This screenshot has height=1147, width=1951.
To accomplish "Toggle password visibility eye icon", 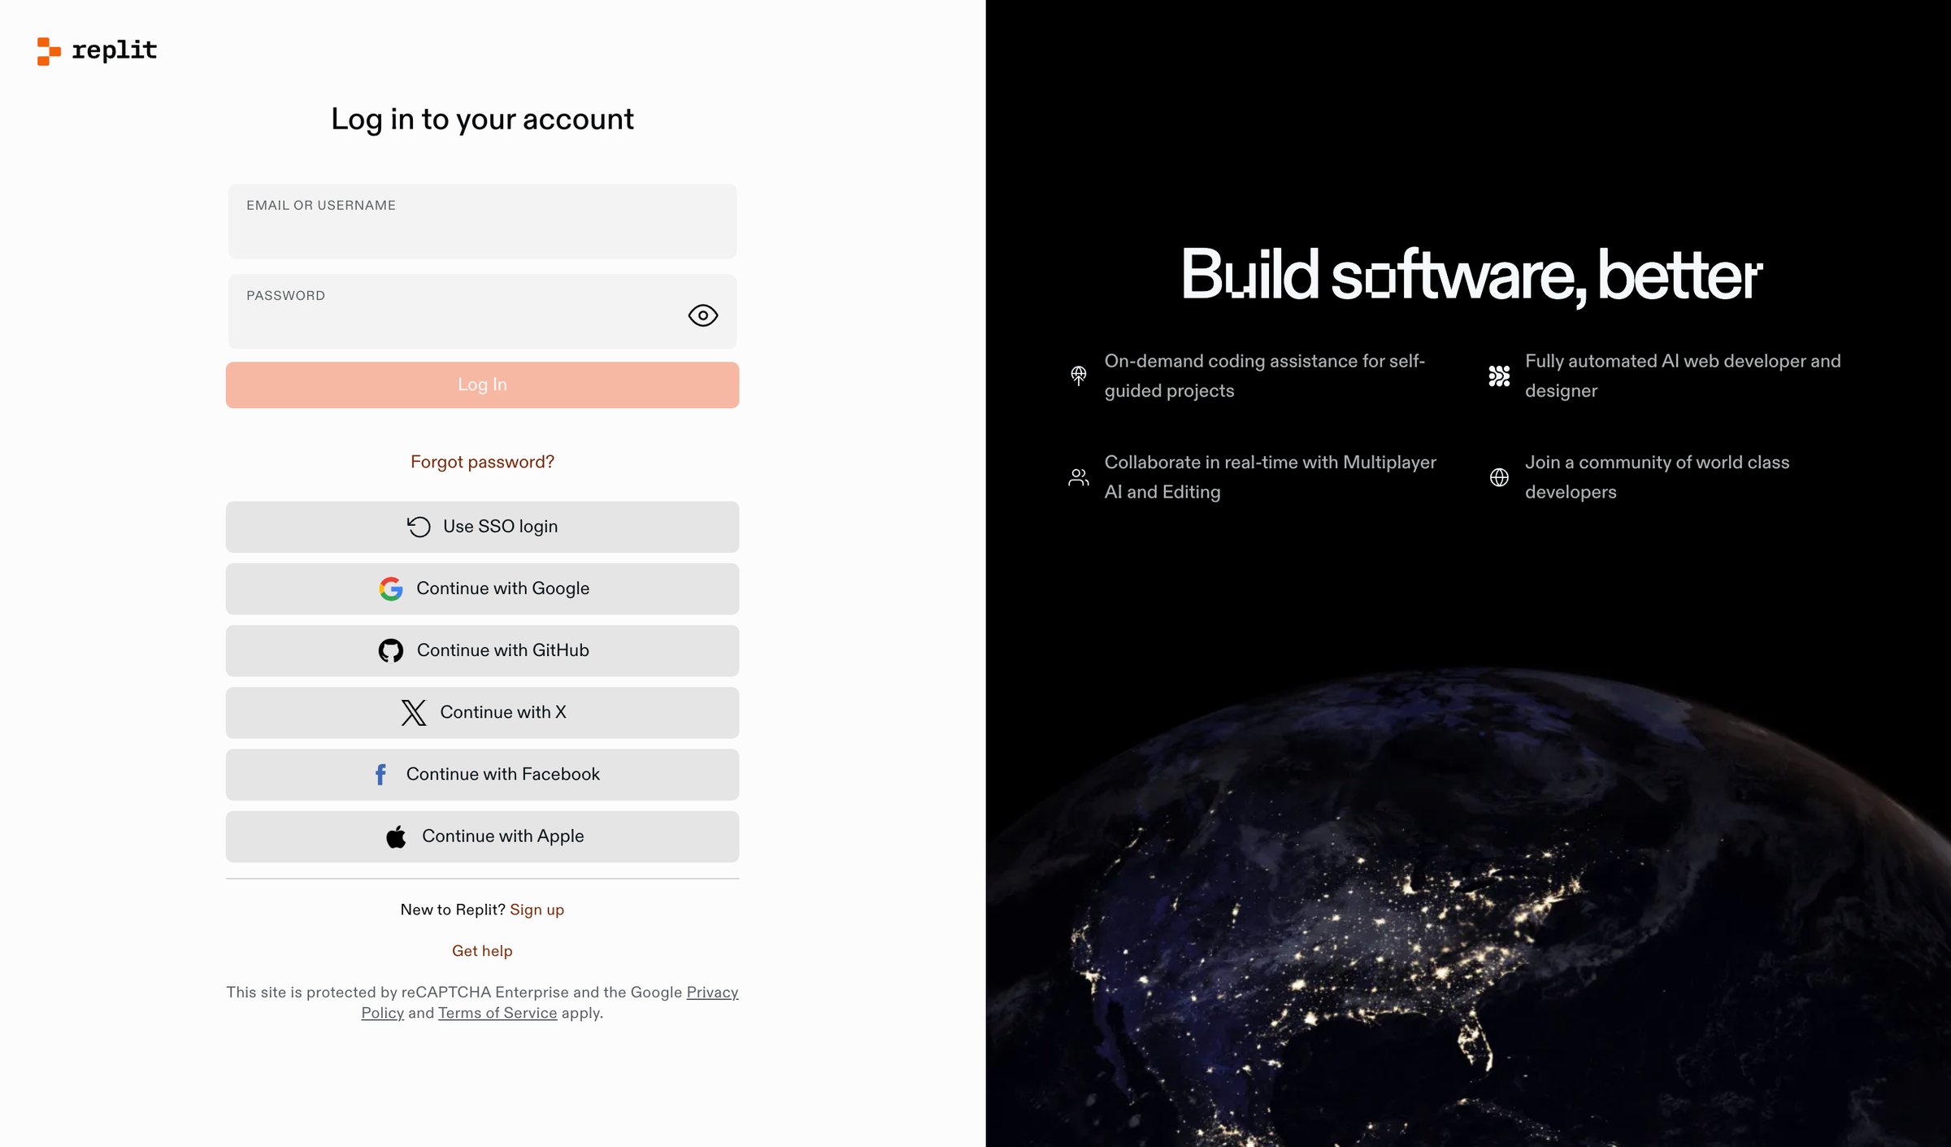I will pyautogui.click(x=702, y=315).
